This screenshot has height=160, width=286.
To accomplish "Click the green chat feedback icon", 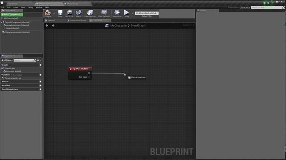I will [265, 3].
